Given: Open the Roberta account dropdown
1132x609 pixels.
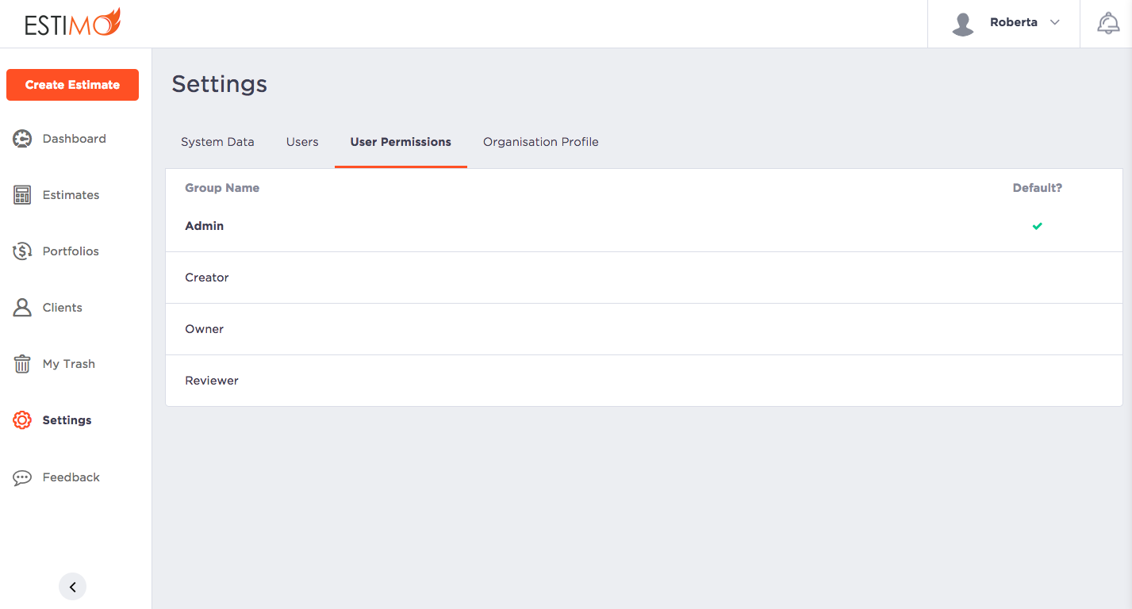Looking at the screenshot, I should [1054, 23].
